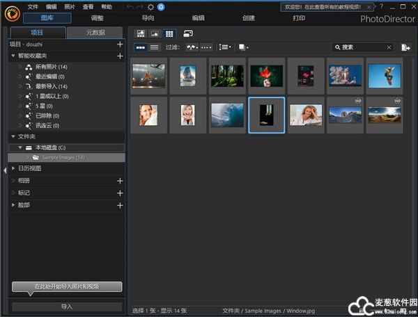
Task: Click the plus icon next to 相册
Action: tap(120, 181)
